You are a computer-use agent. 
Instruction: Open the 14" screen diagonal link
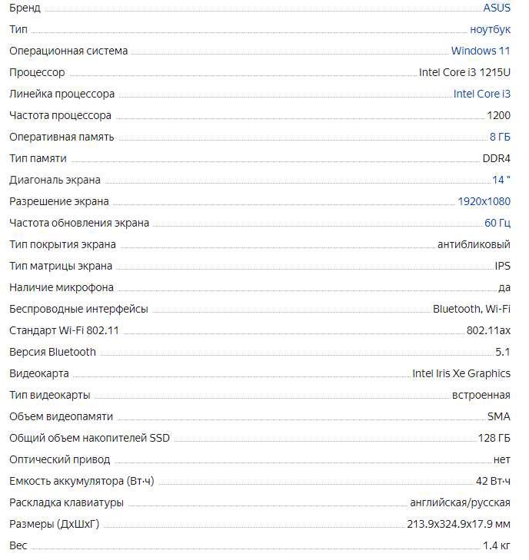[501, 180]
